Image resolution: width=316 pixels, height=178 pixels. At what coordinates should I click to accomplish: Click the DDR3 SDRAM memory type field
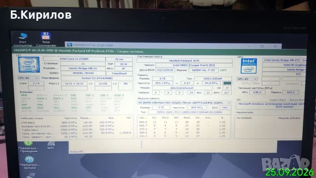tap(213, 79)
